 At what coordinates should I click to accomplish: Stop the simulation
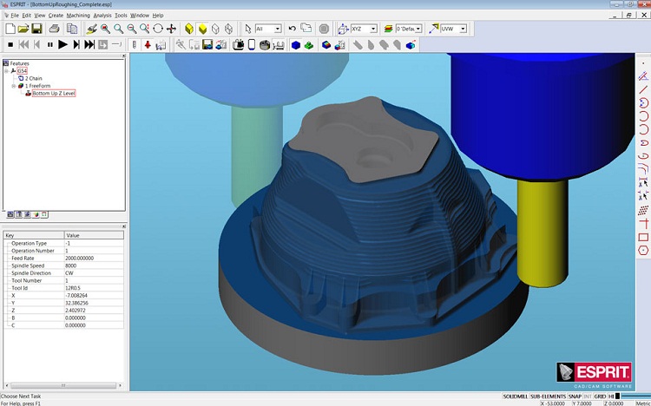(10, 44)
